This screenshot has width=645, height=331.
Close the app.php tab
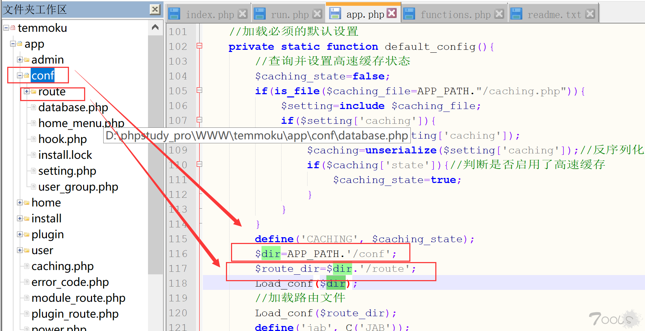coord(392,13)
